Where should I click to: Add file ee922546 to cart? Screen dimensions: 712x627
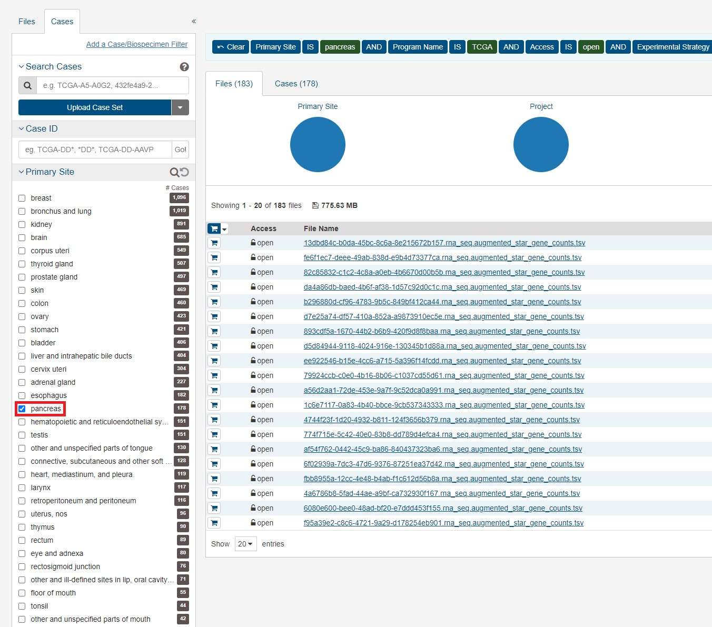tap(214, 361)
